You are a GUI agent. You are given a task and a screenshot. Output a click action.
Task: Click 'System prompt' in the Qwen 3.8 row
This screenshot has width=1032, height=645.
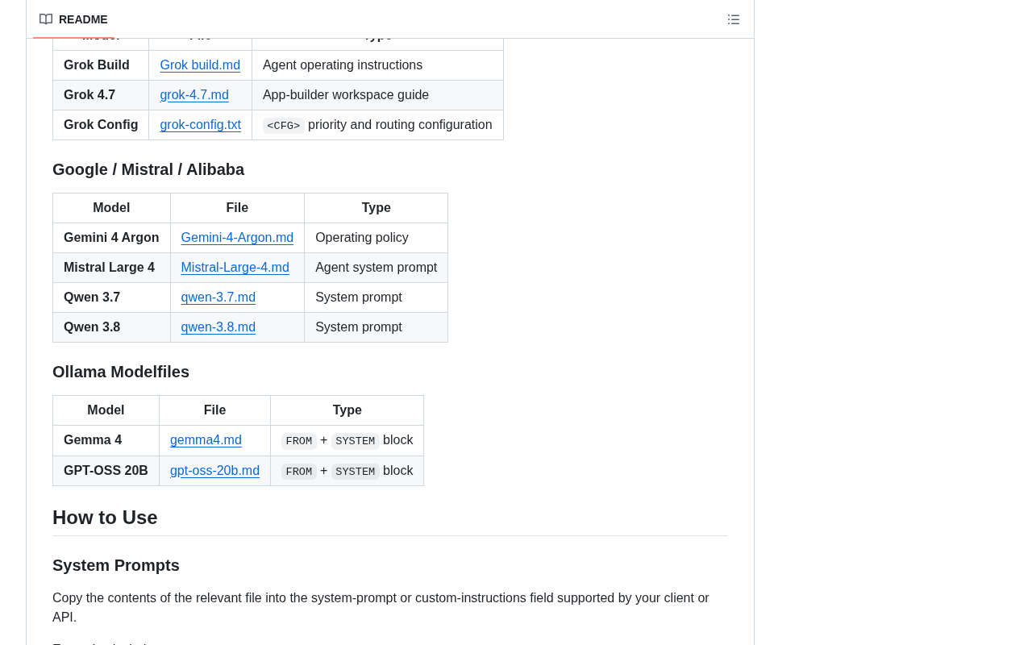pyautogui.click(x=359, y=327)
